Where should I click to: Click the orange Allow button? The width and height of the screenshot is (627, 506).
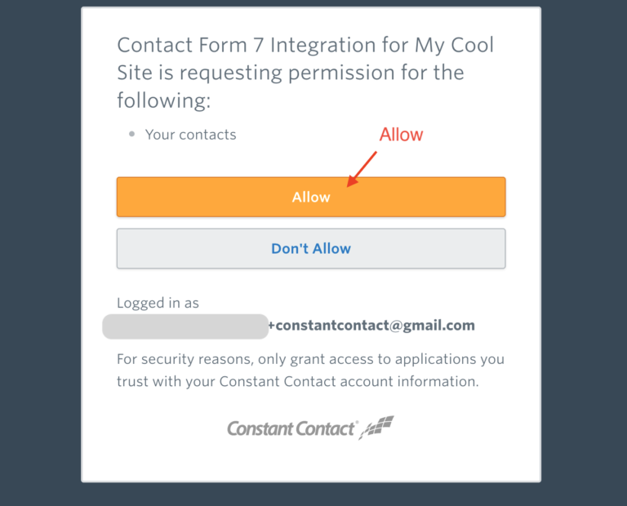pos(311,197)
